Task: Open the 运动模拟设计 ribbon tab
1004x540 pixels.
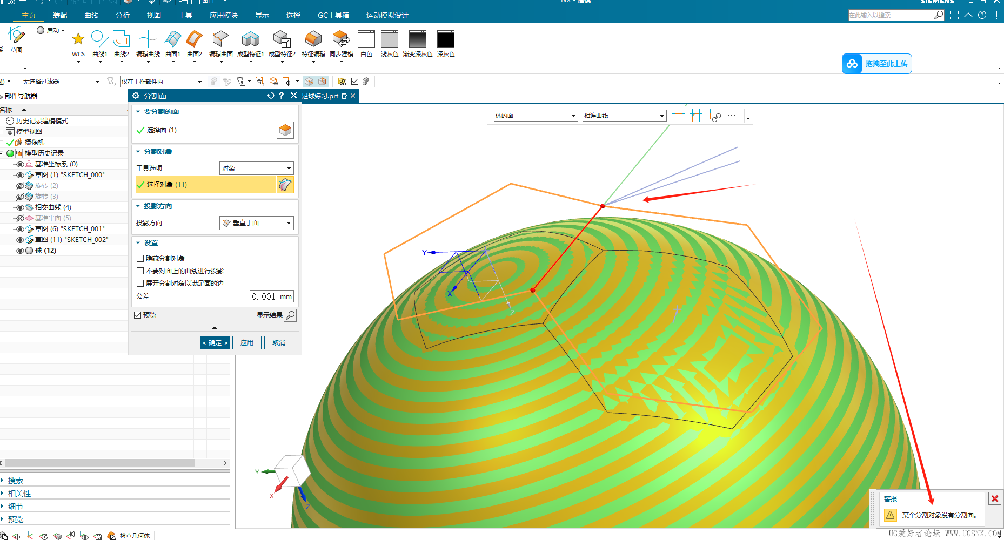Action: coord(387,15)
